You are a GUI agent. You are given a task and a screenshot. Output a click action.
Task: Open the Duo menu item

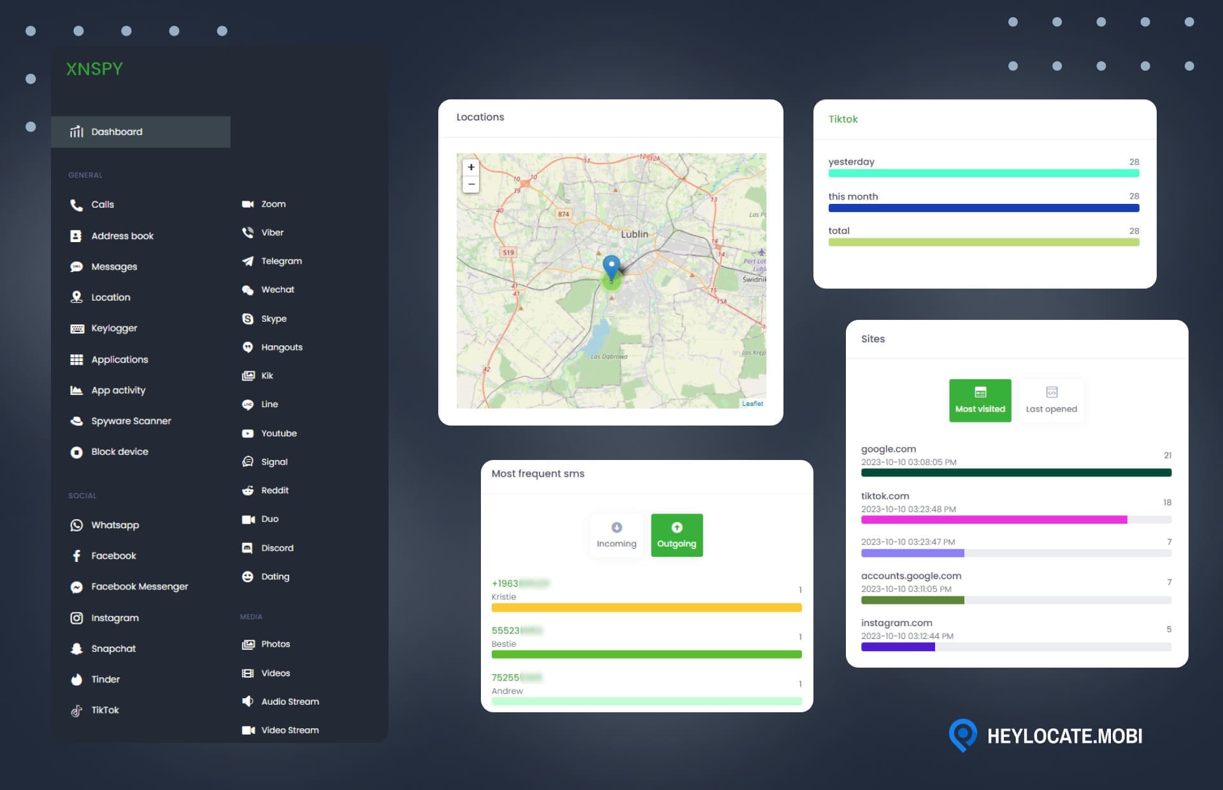(260, 519)
